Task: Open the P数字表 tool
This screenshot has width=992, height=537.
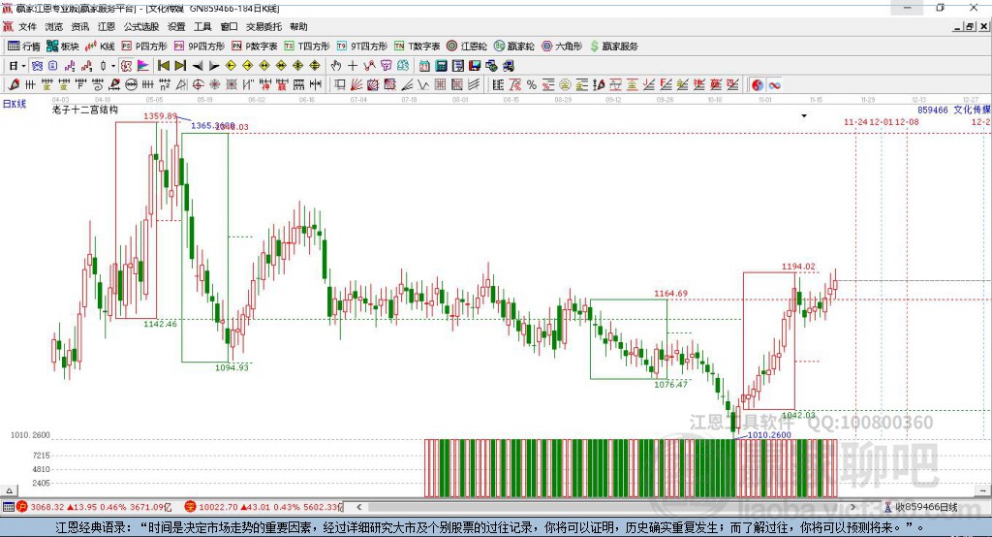Action: pos(255,47)
